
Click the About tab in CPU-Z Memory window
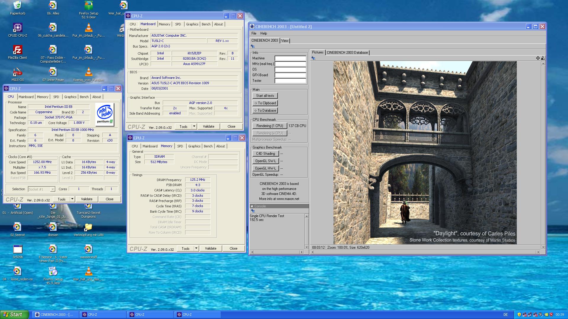click(220, 146)
